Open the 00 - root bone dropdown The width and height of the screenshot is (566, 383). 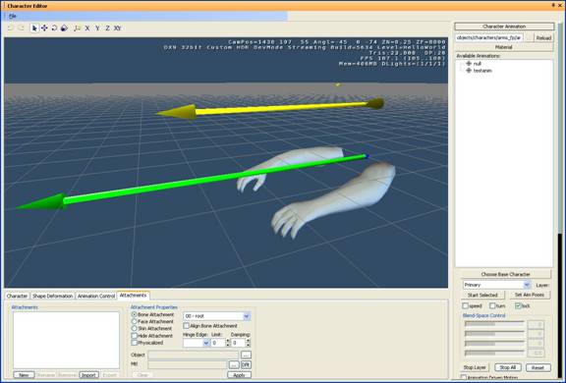tap(217, 316)
